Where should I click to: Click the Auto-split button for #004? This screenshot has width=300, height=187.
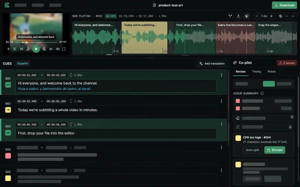click(x=252, y=150)
